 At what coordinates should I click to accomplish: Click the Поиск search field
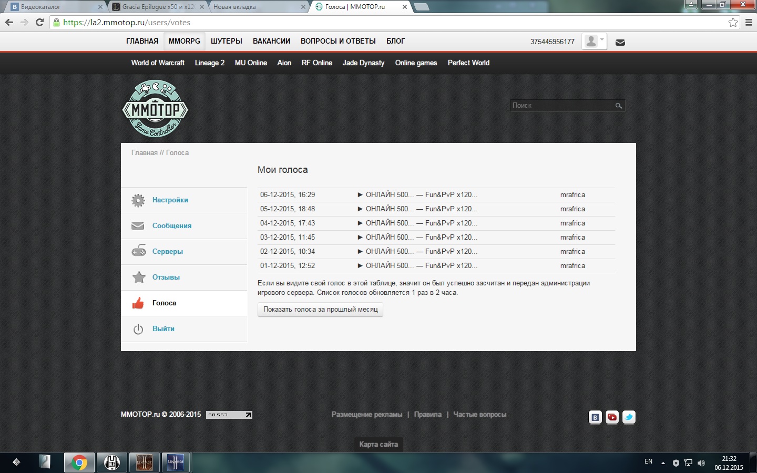pyautogui.click(x=561, y=106)
